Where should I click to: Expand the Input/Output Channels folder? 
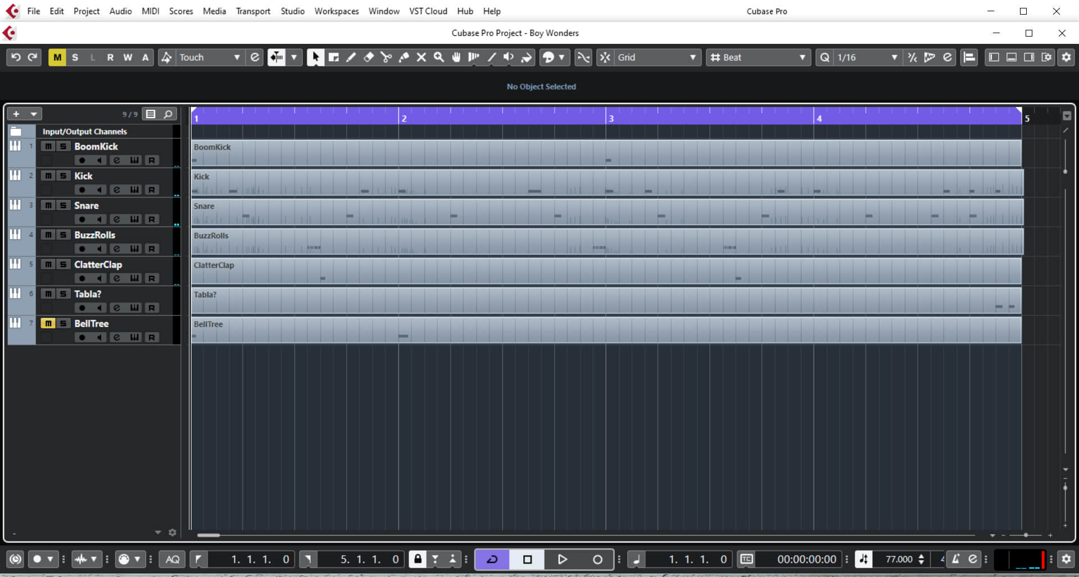pyautogui.click(x=16, y=132)
